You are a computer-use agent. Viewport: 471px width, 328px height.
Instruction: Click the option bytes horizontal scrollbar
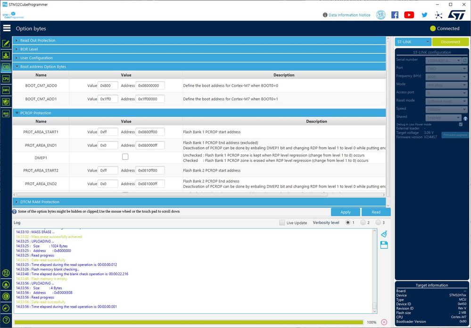[x=172, y=195]
